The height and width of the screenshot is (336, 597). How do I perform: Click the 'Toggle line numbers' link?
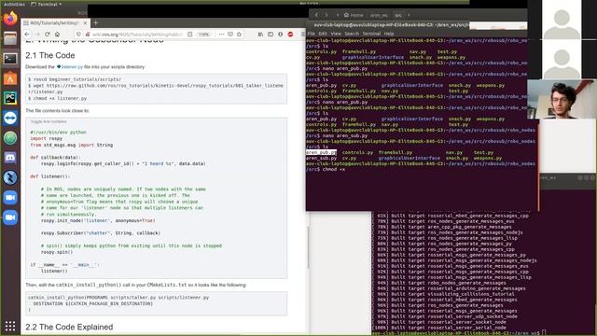point(49,121)
